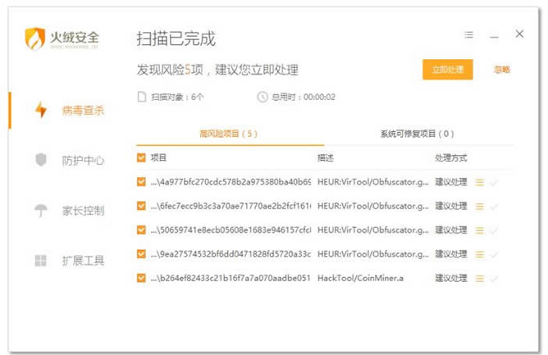
Task: Open the 扩展工具 grid icon
Action: pos(40,261)
